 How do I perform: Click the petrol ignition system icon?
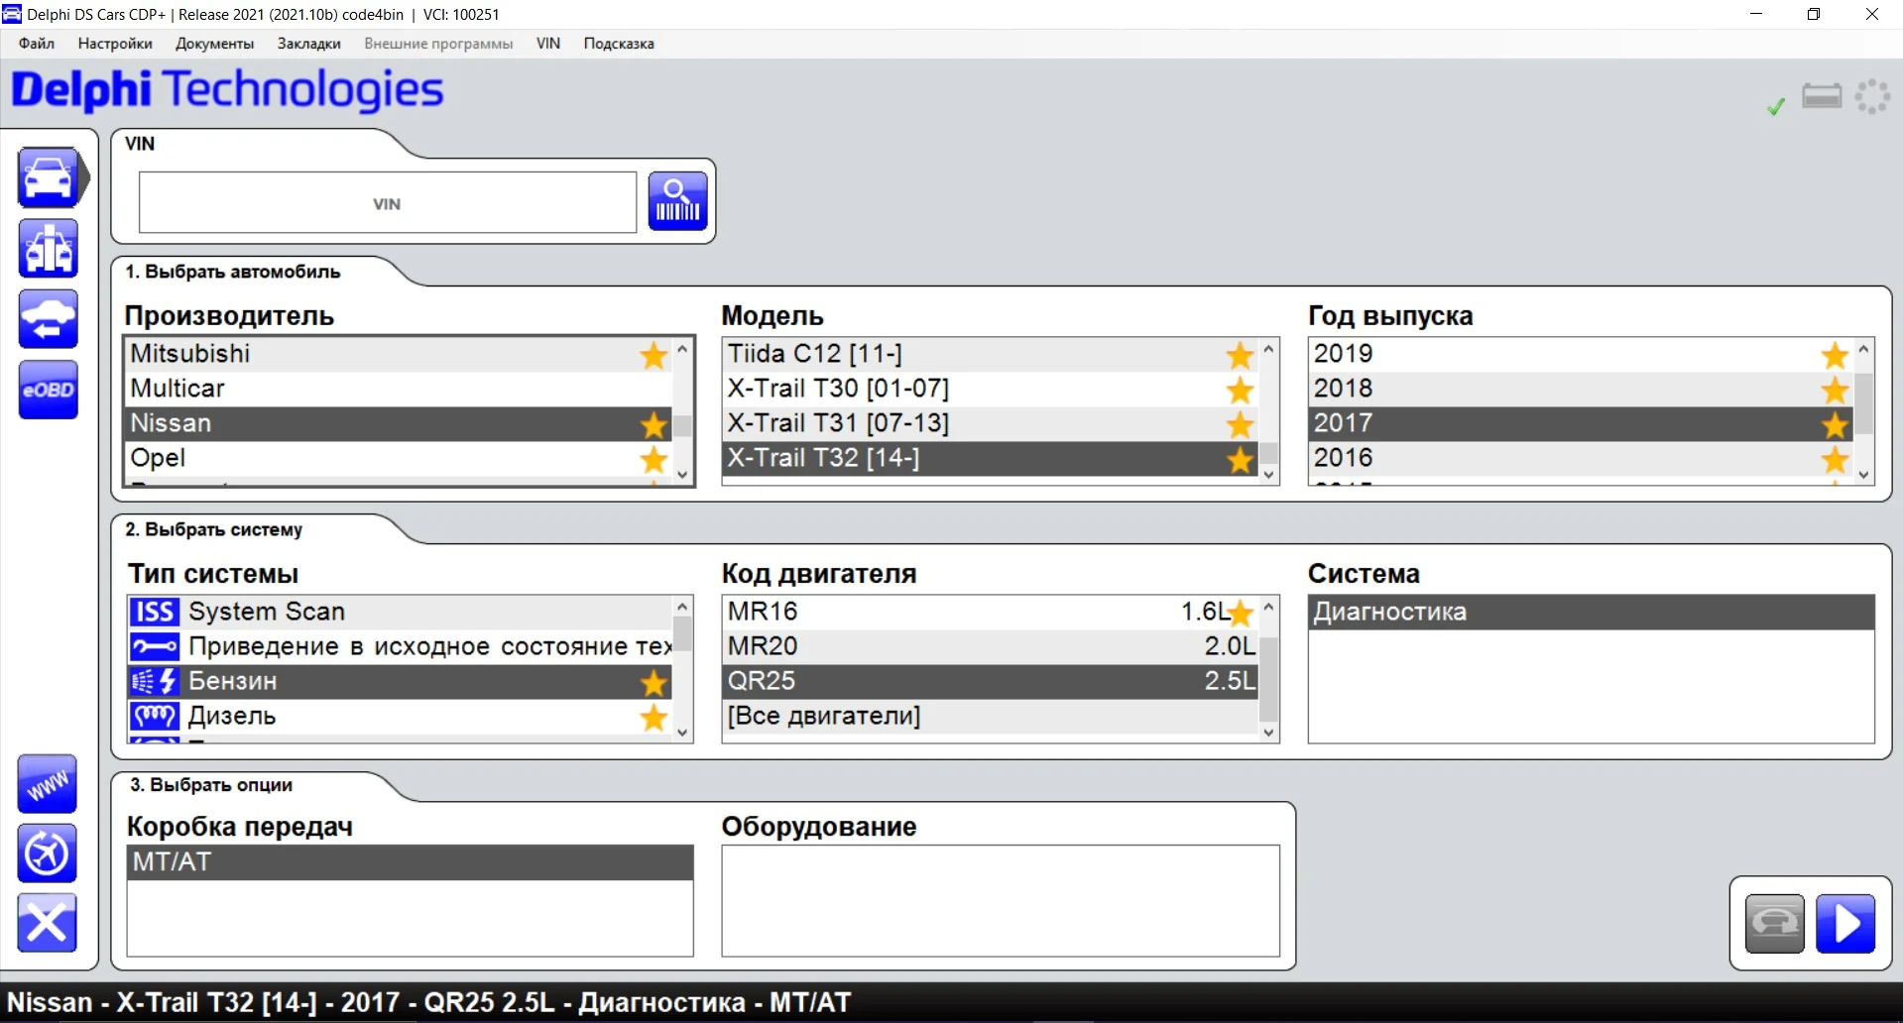point(155,681)
